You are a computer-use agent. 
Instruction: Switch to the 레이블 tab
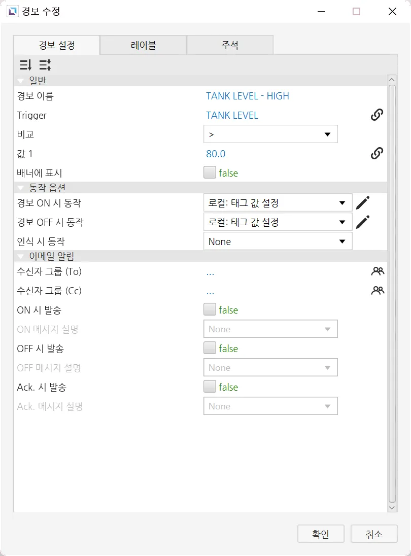143,45
